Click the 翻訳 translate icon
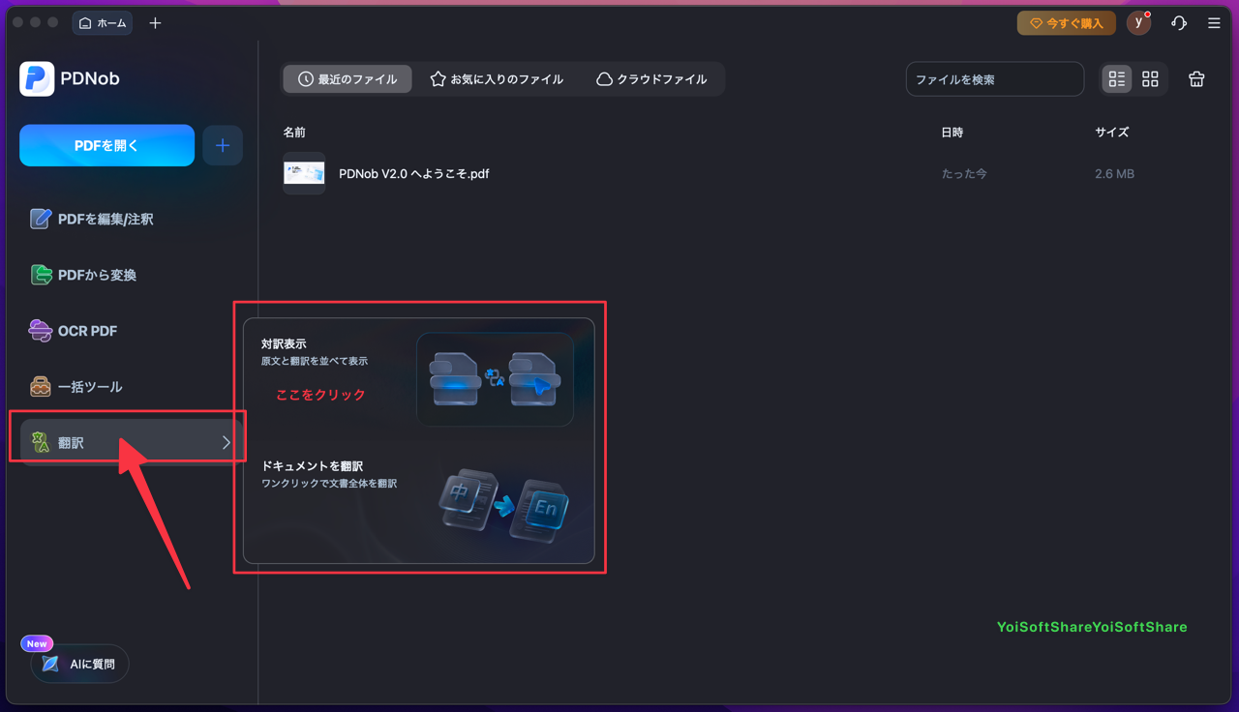Image resolution: width=1239 pixels, height=712 pixels. (40, 442)
